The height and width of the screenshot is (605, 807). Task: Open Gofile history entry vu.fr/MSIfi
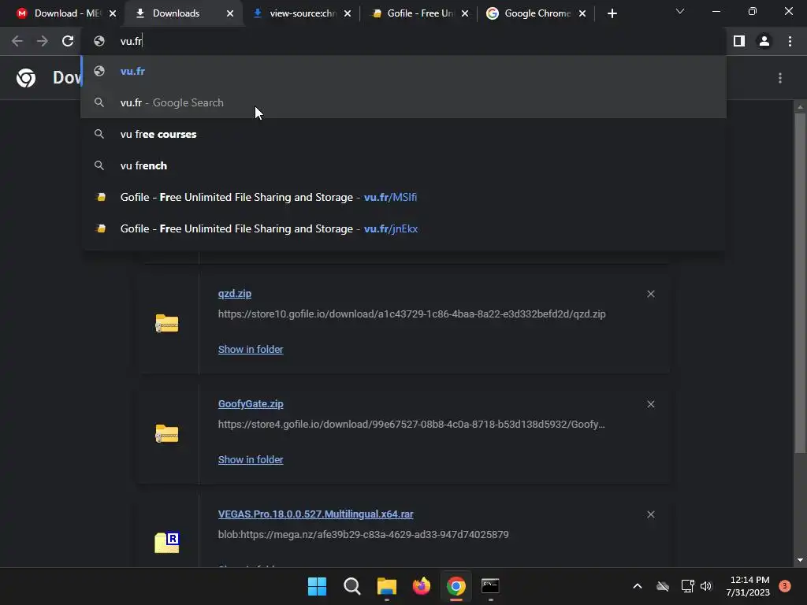404,197
